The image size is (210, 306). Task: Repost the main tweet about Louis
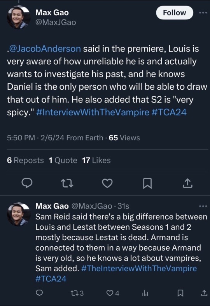click(67, 184)
